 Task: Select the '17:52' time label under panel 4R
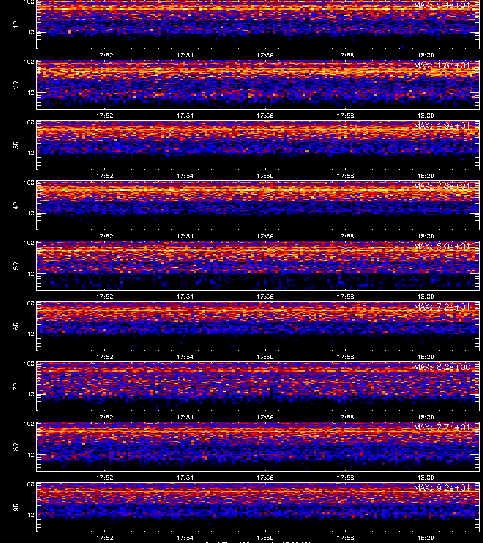click(104, 236)
